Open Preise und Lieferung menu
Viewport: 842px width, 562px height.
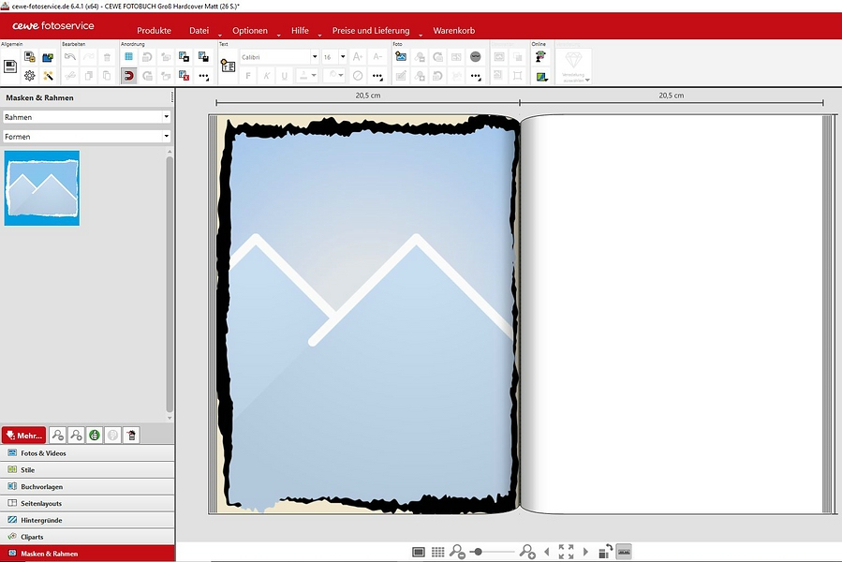(371, 31)
